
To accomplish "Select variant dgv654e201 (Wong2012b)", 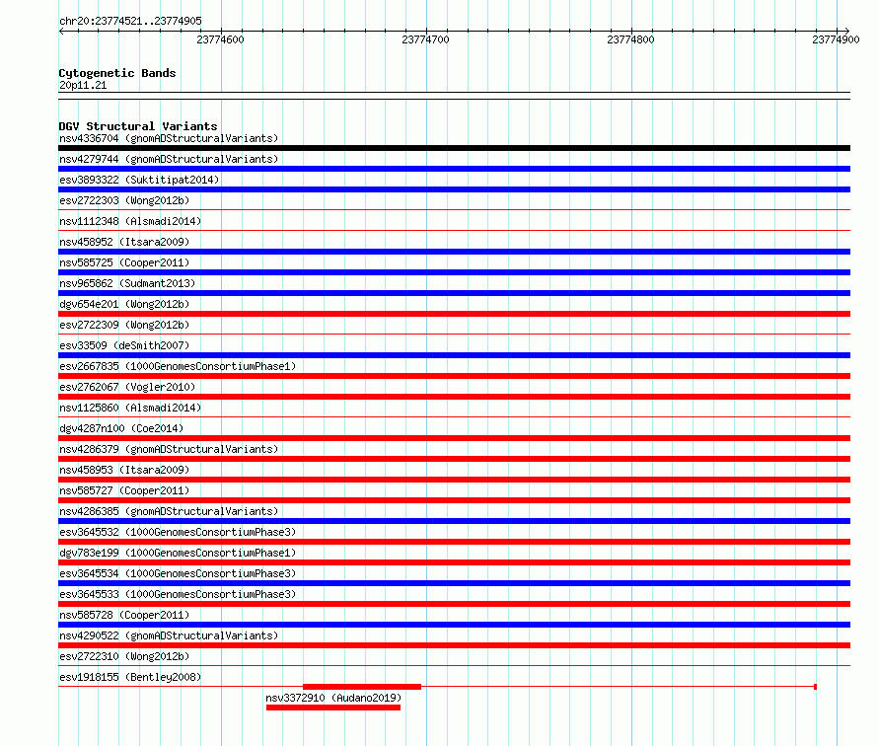I will pyautogui.click(x=124, y=304).
